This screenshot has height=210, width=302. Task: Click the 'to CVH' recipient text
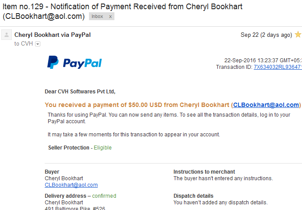pyautogui.click(x=24, y=44)
